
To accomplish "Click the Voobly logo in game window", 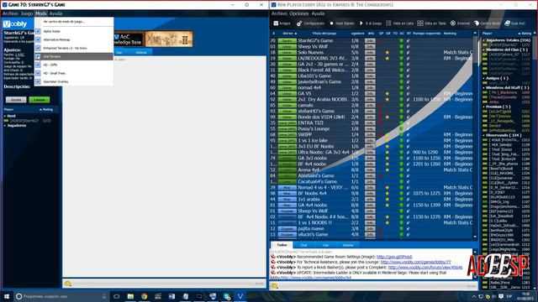I will pyautogui.click(x=15, y=24).
